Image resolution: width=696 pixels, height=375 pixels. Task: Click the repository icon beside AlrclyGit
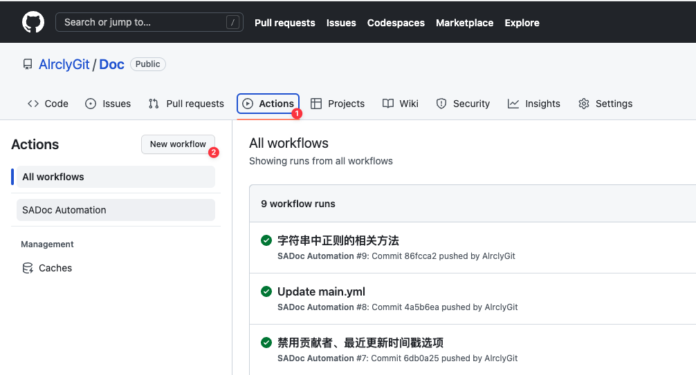click(x=28, y=64)
